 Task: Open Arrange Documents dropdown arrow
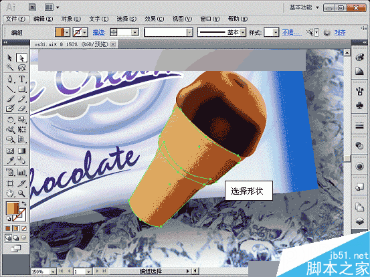pos(58,7)
